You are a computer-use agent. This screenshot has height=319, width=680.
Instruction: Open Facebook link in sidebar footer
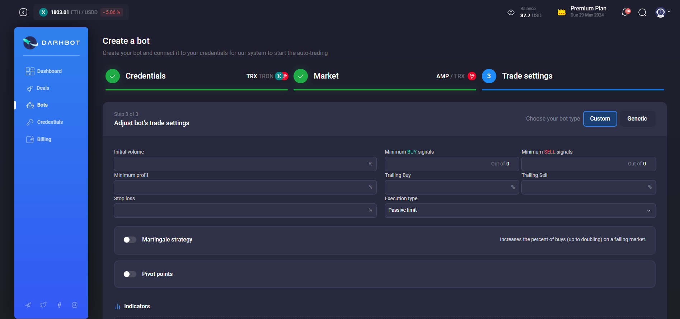point(59,305)
